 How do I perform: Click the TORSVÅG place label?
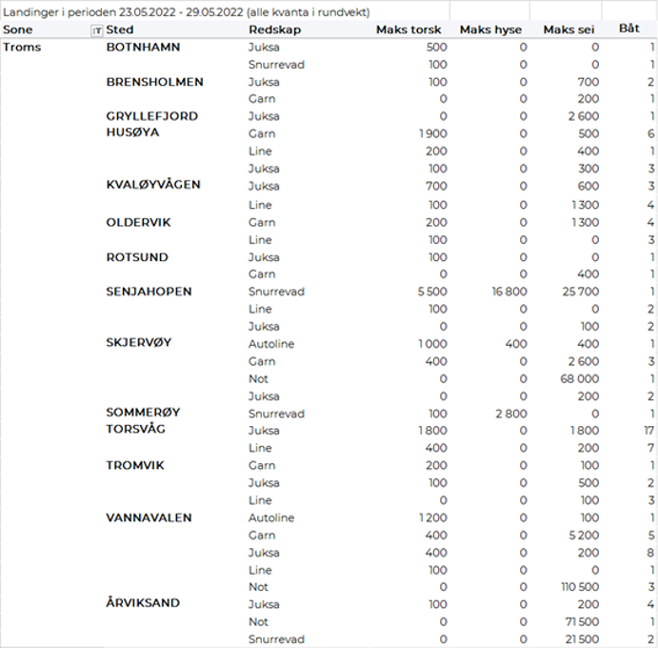pos(135,431)
